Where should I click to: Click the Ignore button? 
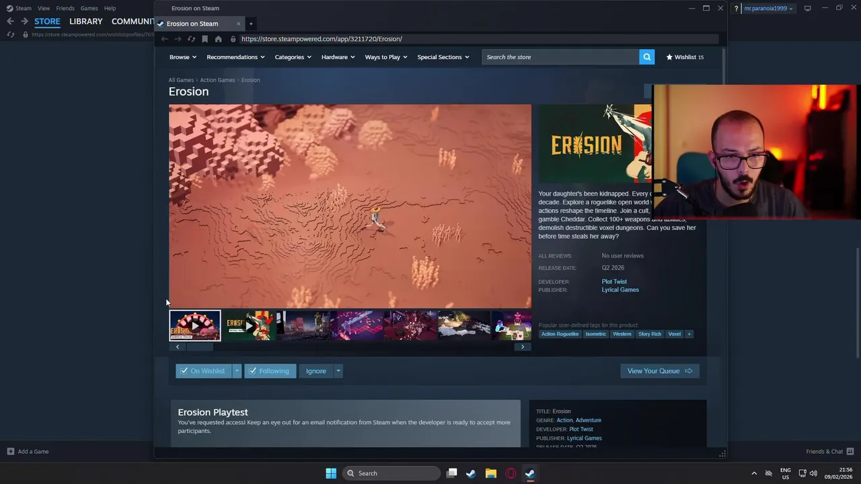[x=316, y=371]
